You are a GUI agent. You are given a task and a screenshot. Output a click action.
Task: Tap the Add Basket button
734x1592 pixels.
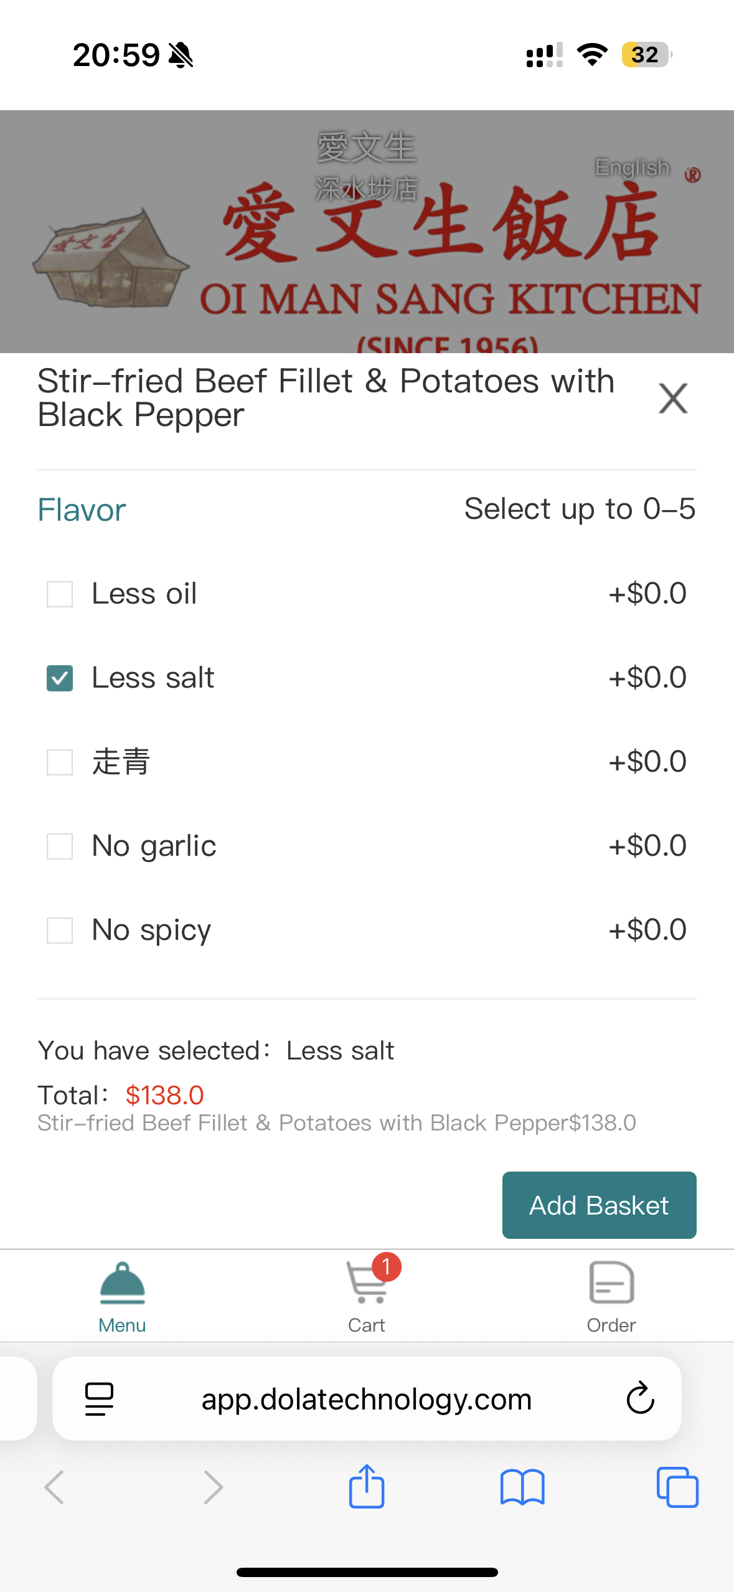pos(599,1205)
